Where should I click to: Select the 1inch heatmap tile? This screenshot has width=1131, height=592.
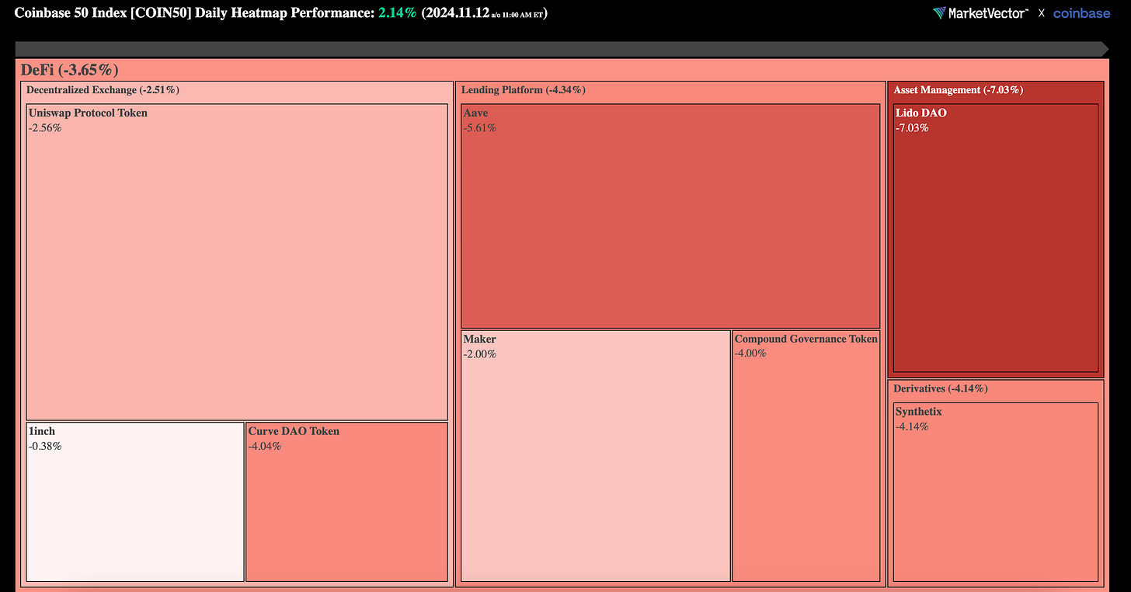[135, 502]
